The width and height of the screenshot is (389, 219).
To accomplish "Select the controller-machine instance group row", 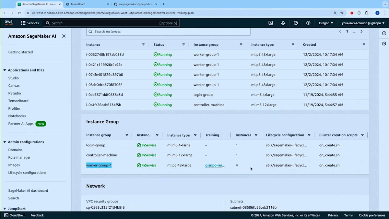I will coord(225,155).
